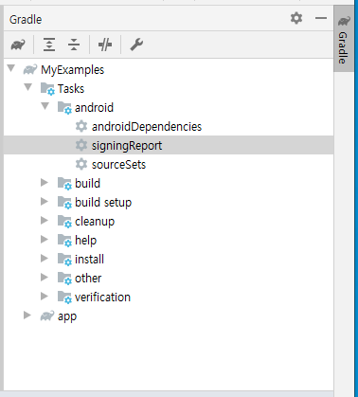Click Expand All in Gradle toolbar

coord(49,45)
